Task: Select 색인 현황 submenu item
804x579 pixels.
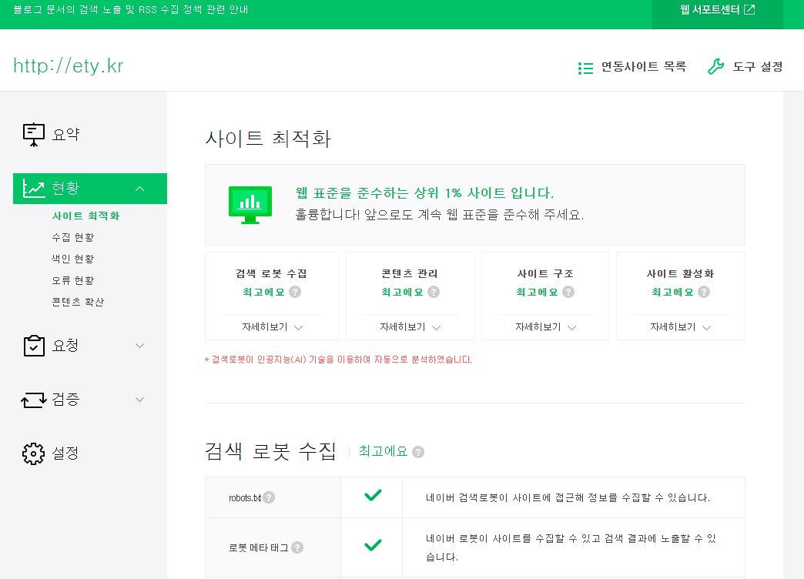Action: [73, 259]
